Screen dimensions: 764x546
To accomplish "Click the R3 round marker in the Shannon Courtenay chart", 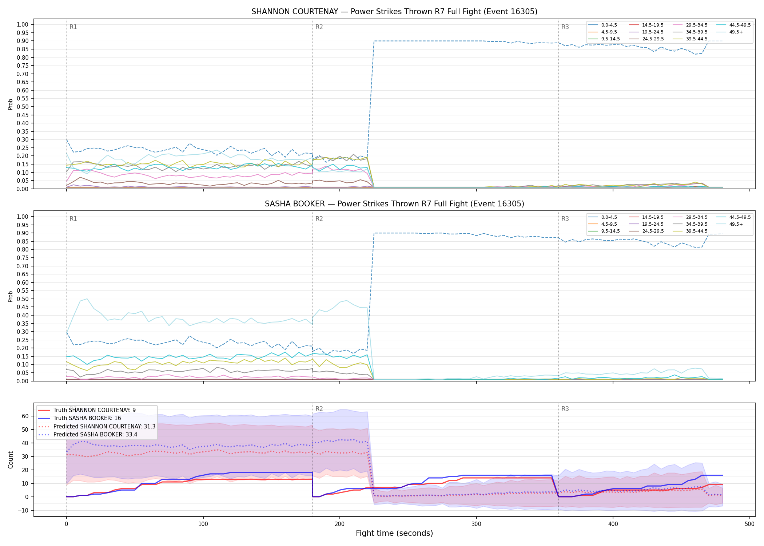I will (565, 27).
